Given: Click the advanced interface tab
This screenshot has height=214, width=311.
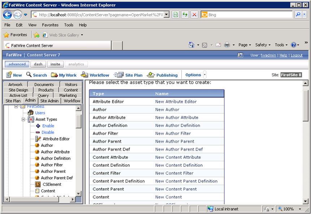Looking at the screenshot, I should [x=17, y=64].
